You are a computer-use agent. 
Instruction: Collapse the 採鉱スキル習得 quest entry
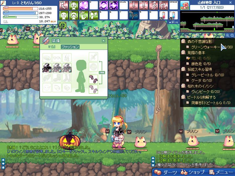click(183, 69)
